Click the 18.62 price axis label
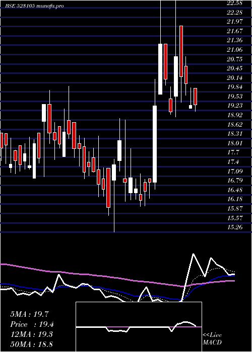Viewport: 252px width, 352px height. click(x=235, y=124)
